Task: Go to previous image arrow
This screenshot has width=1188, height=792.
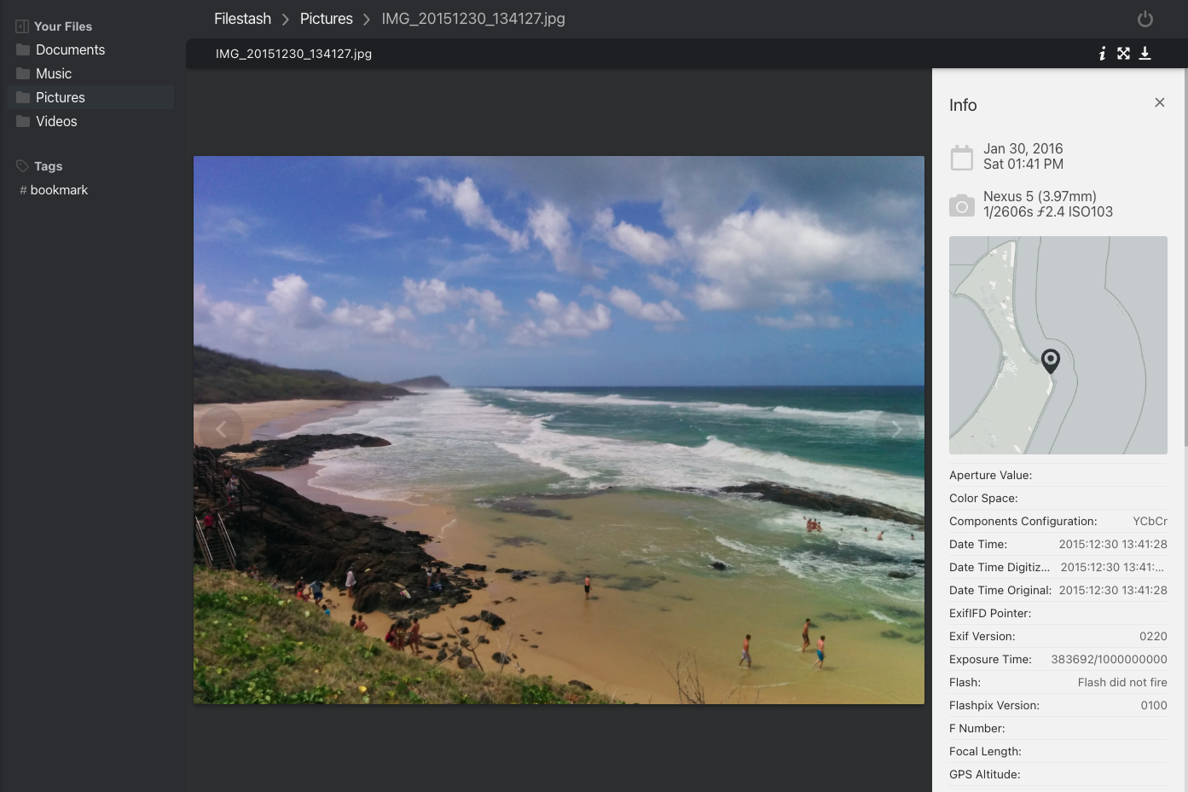Action: coord(221,429)
